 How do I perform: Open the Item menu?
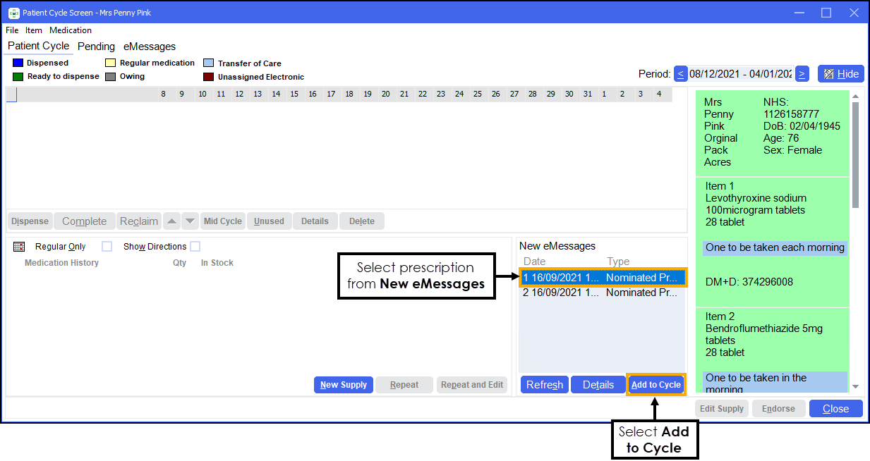point(34,30)
